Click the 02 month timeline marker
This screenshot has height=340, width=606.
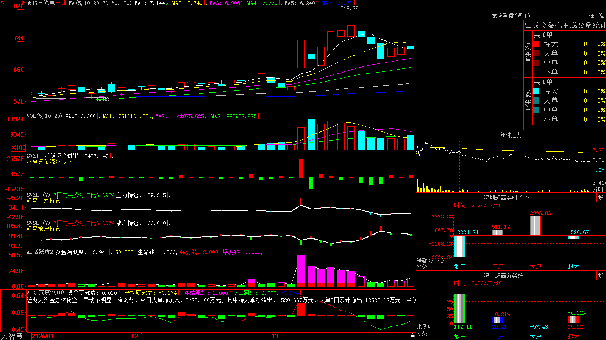(134, 336)
